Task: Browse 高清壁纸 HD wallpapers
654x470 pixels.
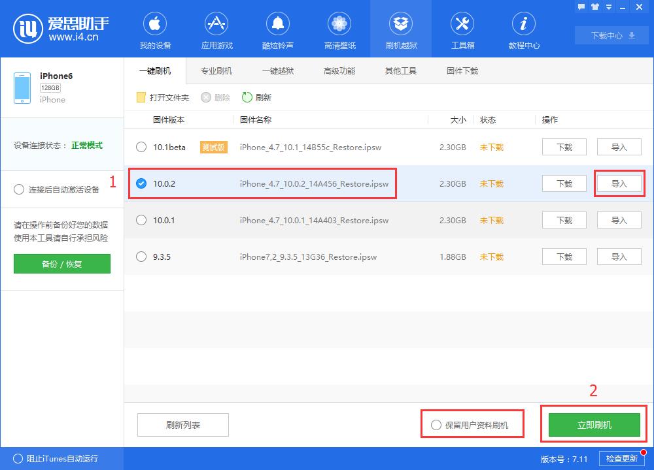Action: (x=339, y=29)
